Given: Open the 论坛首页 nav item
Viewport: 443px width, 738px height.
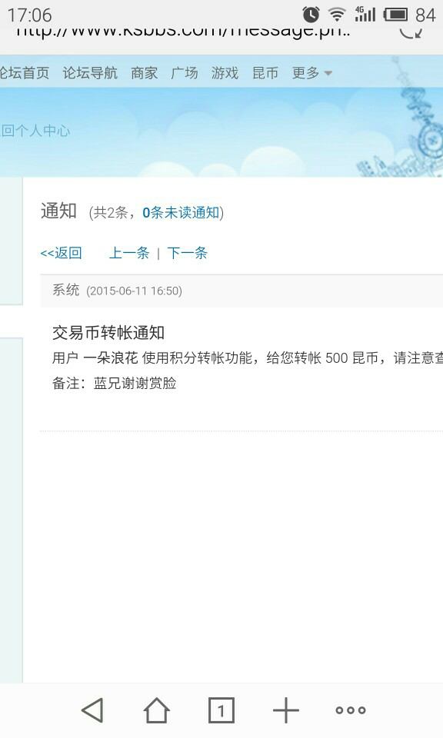Looking at the screenshot, I should coord(25,73).
